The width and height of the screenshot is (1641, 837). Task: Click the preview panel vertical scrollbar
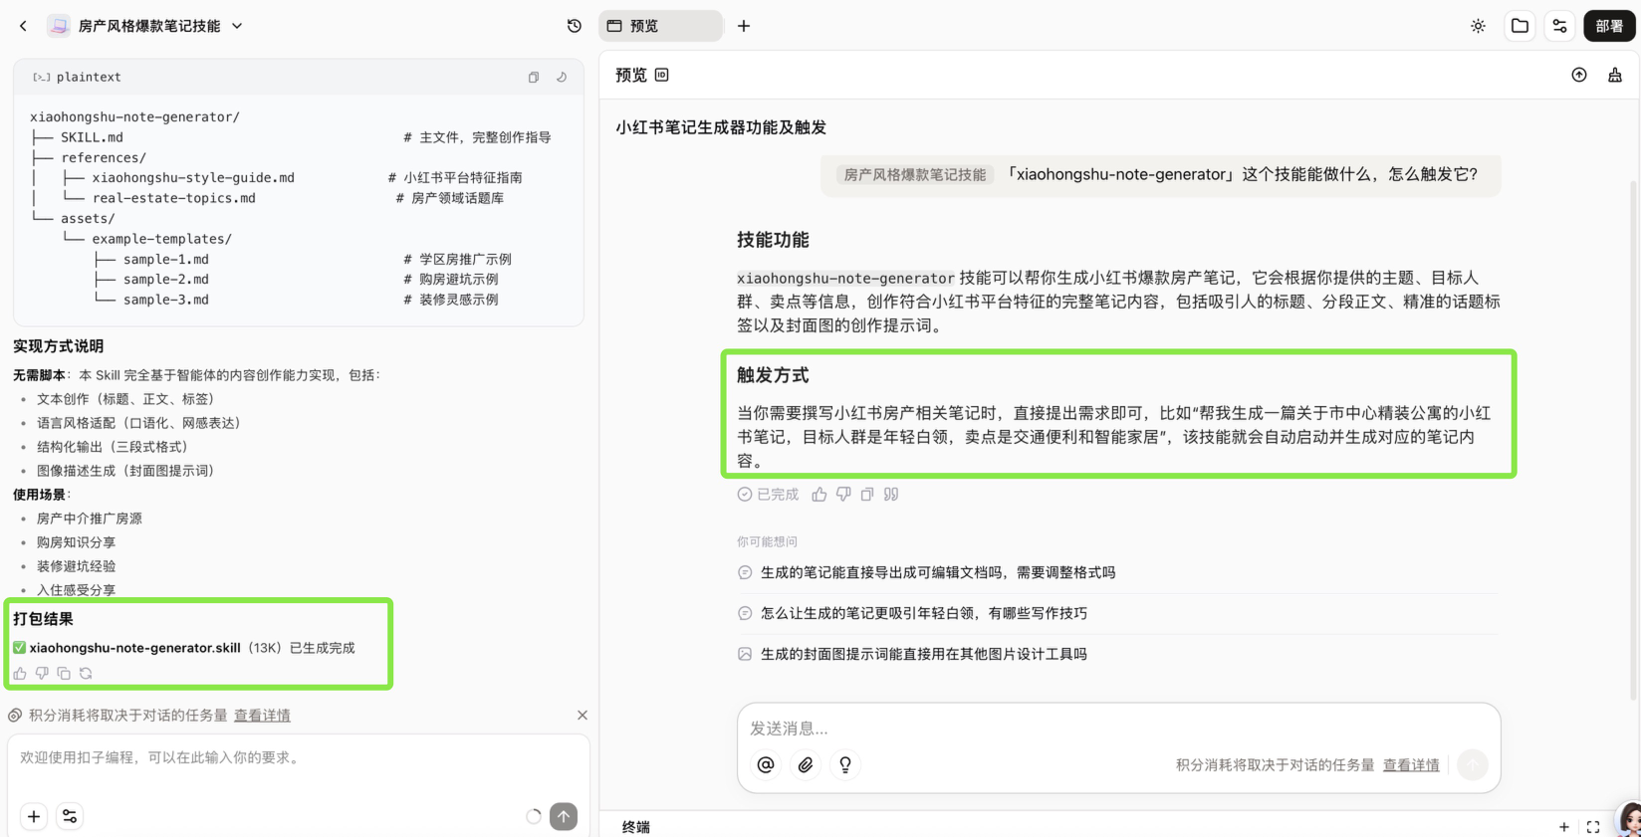click(1634, 438)
